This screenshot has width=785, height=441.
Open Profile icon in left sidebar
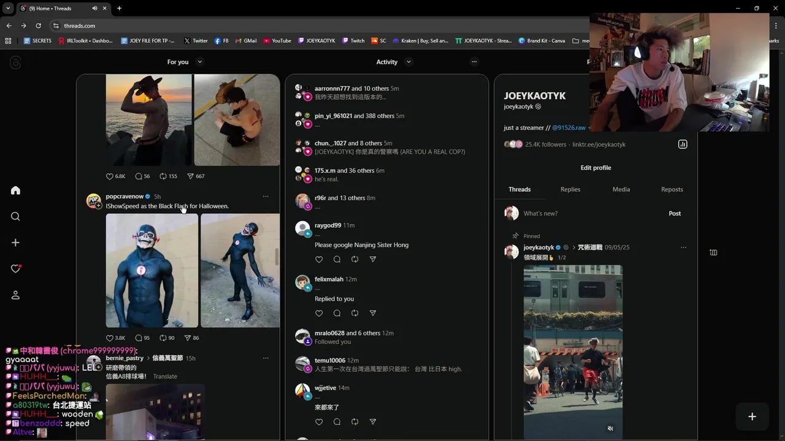tap(15, 295)
